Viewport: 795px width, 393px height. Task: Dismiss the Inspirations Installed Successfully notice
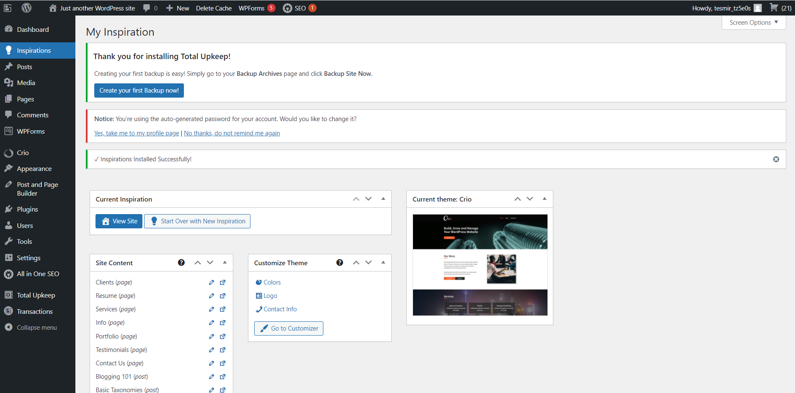(776, 159)
